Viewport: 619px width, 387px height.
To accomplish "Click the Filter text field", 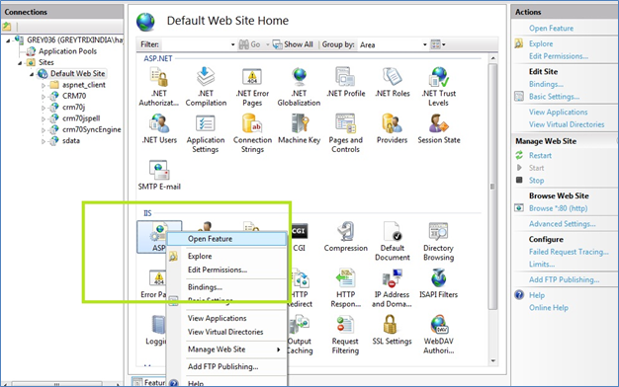I will tap(195, 44).
